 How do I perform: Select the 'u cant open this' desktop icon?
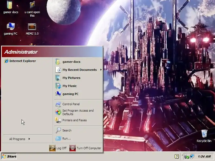32,5
